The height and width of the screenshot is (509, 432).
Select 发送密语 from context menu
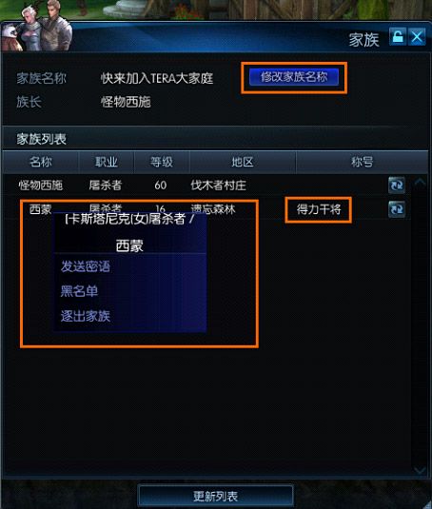click(86, 266)
